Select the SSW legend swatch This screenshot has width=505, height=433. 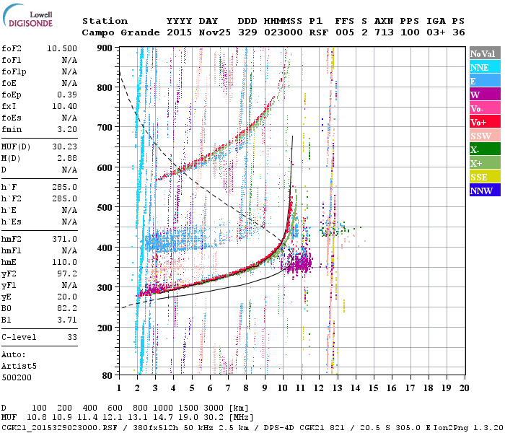pyautogui.click(x=485, y=136)
